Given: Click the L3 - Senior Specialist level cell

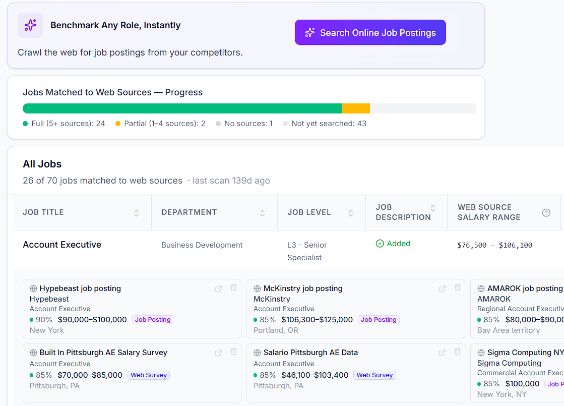Looking at the screenshot, I should coord(307,251).
